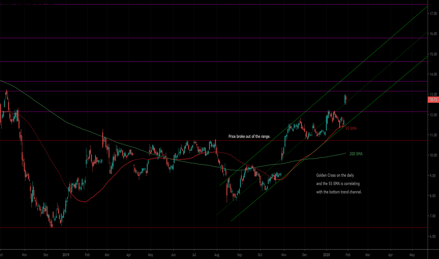The width and height of the screenshot is (439, 259).
Task: Click the 2020 label on the time axis
Action: coord(326,255)
